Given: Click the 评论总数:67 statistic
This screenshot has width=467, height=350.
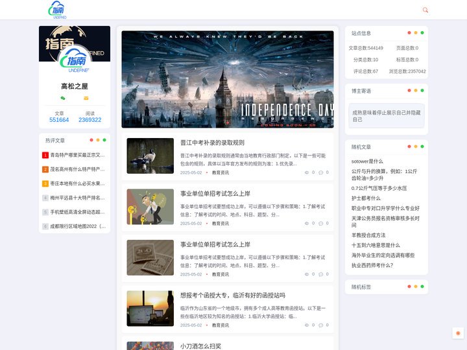Looking at the screenshot, I should [366, 71].
